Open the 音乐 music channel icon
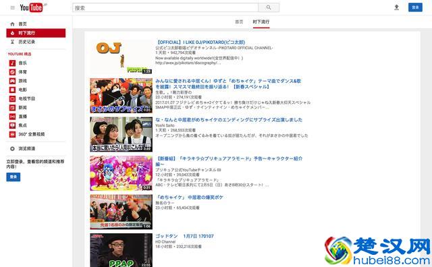432x267 pixels. [x=12, y=63]
